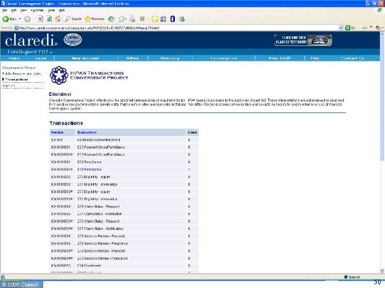The width and height of the screenshot is (385, 288).
Task: Go to the Home nav tab
Action: click(14, 58)
